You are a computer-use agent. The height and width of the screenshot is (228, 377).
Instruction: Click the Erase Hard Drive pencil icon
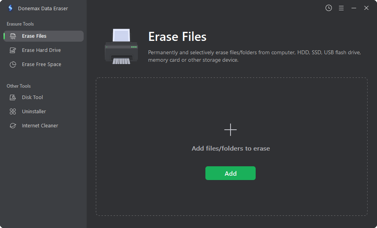[13, 50]
